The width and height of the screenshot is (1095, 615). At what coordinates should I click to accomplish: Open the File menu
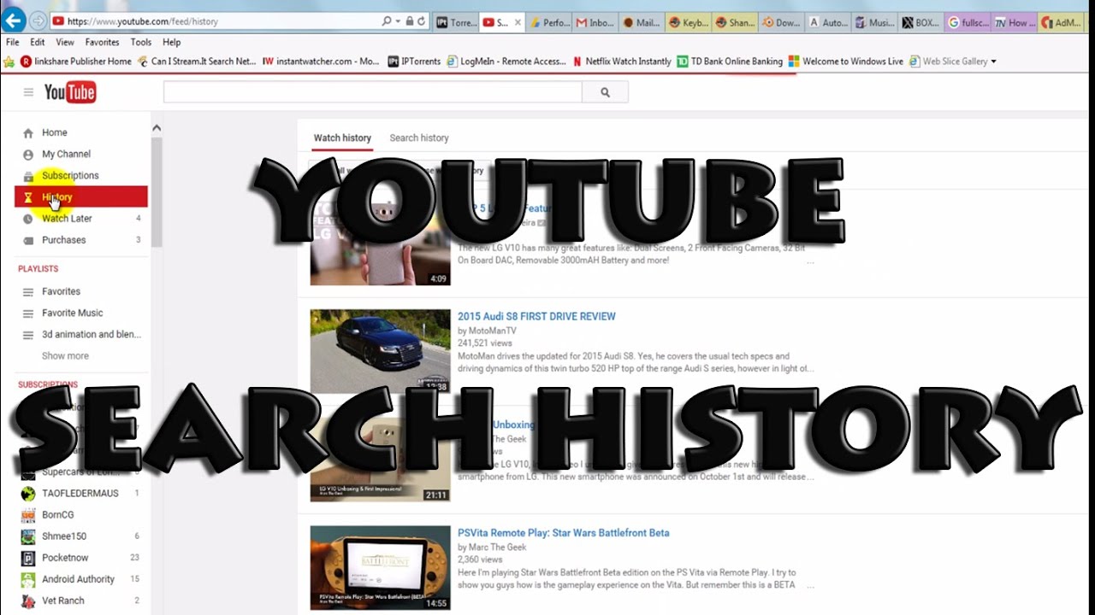click(13, 42)
